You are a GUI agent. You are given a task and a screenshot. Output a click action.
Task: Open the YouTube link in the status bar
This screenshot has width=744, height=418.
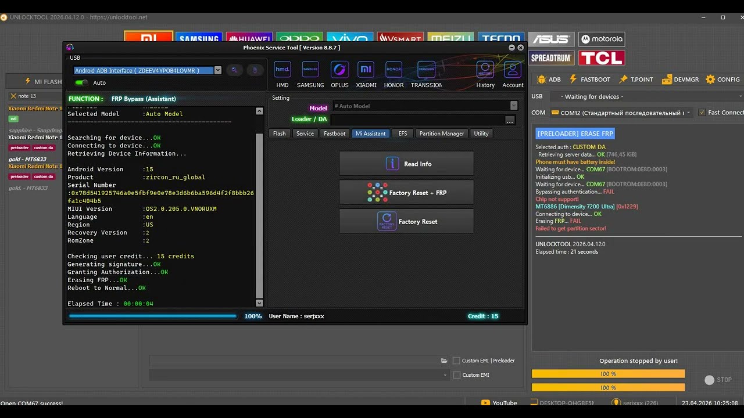point(499,403)
